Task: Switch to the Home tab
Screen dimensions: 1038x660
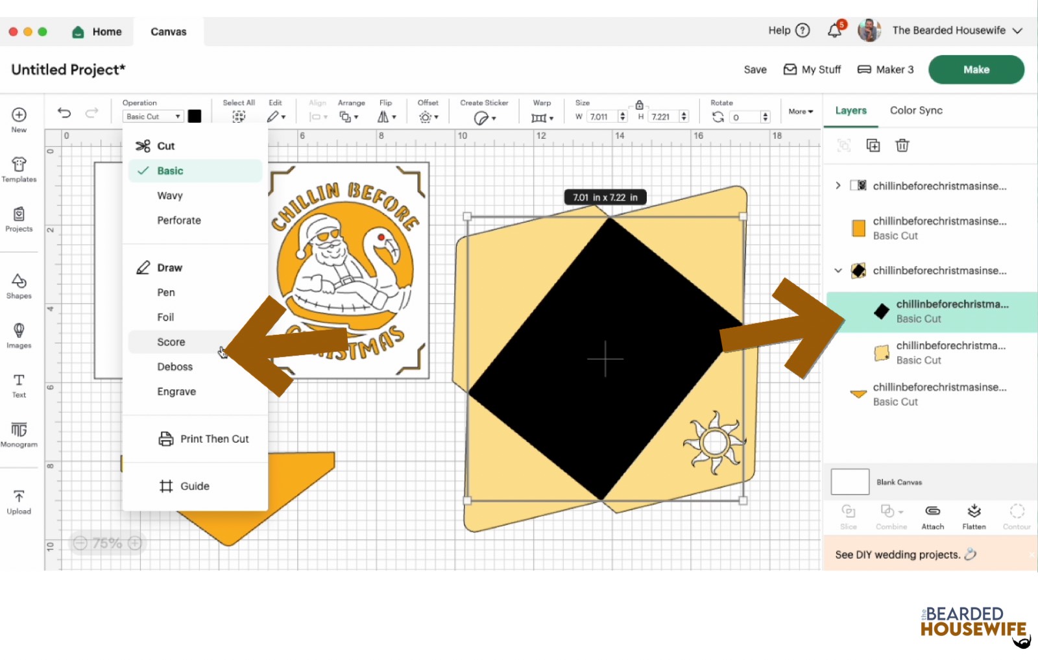Action: (97, 31)
